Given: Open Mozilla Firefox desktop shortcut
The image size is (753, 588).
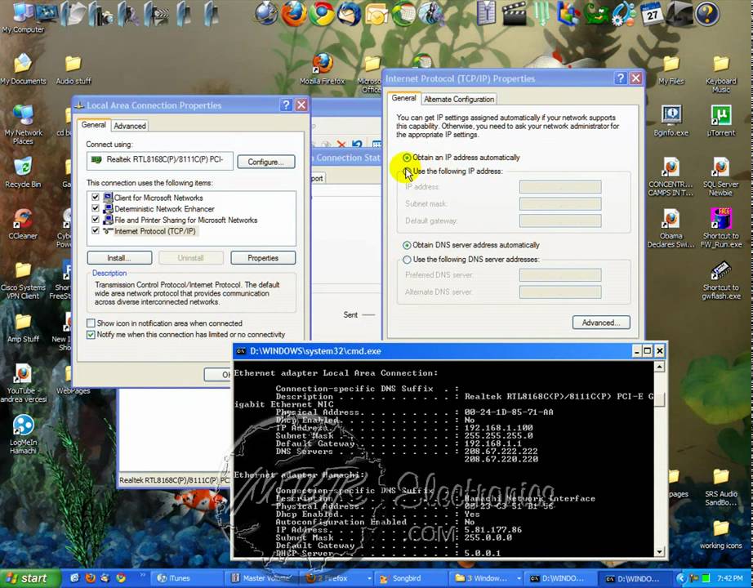Looking at the screenshot, I should pyautogui.click(x=323, y=69).
